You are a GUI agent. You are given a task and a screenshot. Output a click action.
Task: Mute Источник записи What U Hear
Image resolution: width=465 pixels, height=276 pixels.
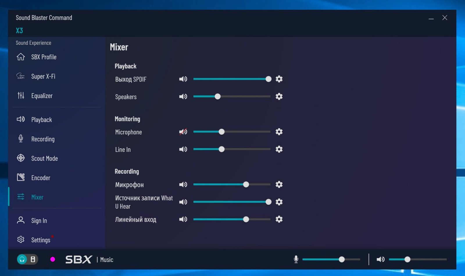tap(183, 202)
